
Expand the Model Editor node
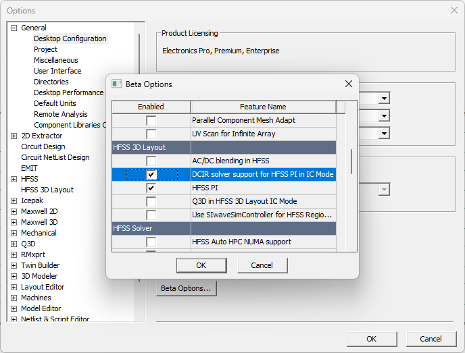[x=14, y=309]
